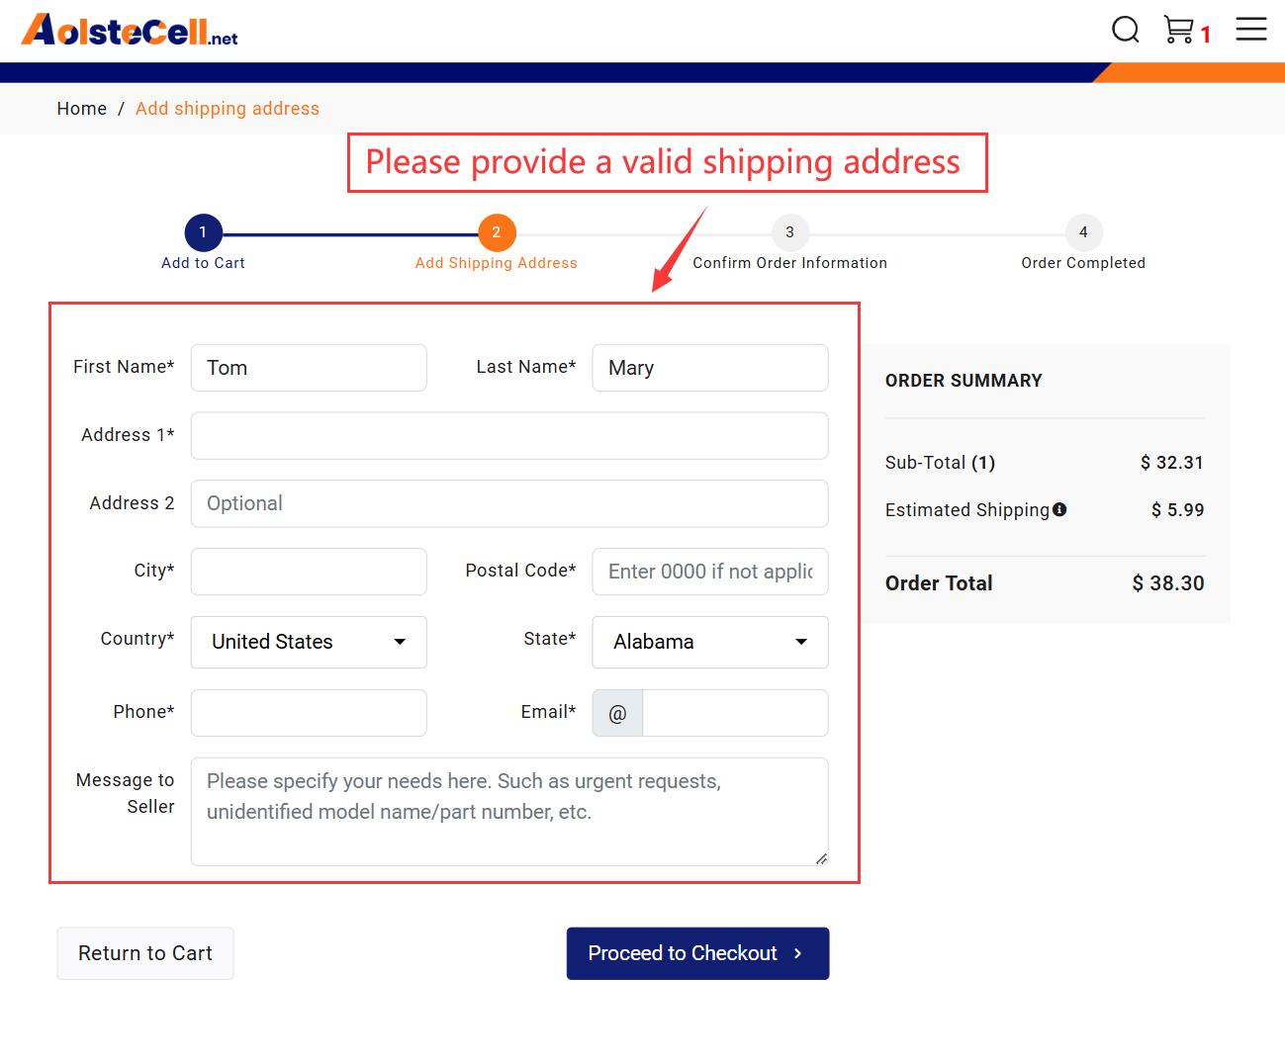Screen dimensions: 1285x1064
Task: Click Add shipping address breadcrumb
Action: (228, 109)
